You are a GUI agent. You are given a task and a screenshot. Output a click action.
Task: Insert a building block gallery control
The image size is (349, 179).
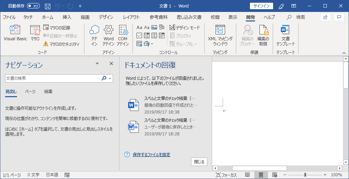(162, 27)
